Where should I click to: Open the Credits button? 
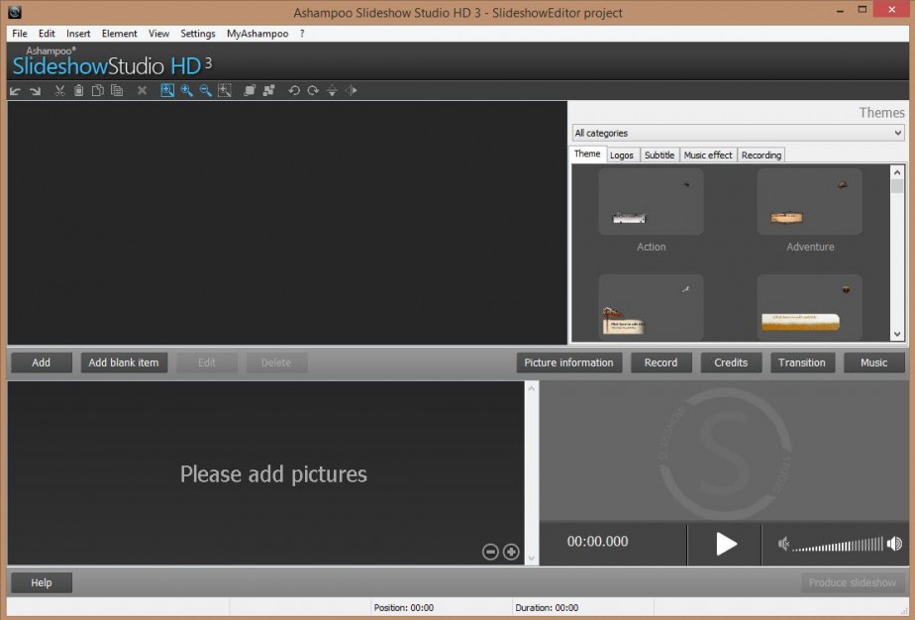[731, 362]
